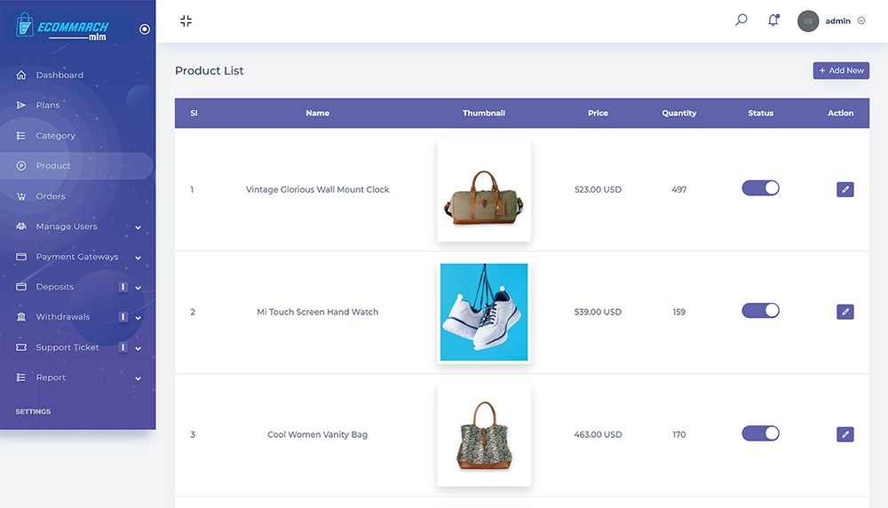
Task: Open search using the magnifier icon
Action: click(741, 20)
